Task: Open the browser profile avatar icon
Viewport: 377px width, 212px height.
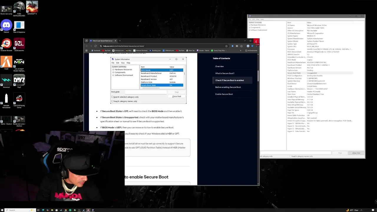Action: point(248,46)
